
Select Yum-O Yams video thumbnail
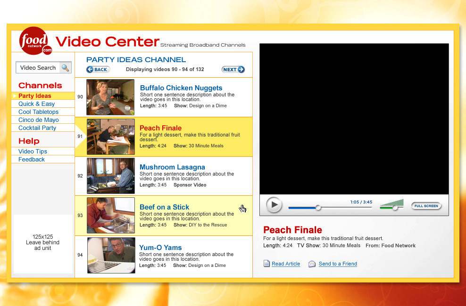[x=111, y=255]
